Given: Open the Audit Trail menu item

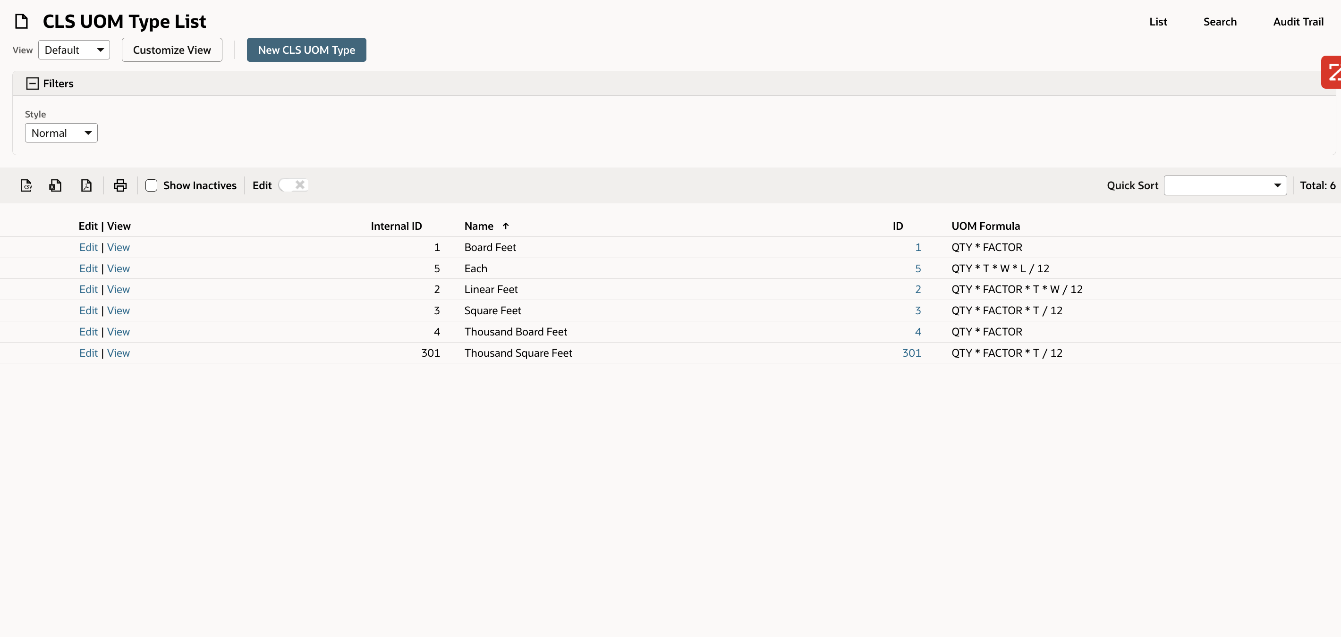Looking at the screenshot, I should point(1298,22).
